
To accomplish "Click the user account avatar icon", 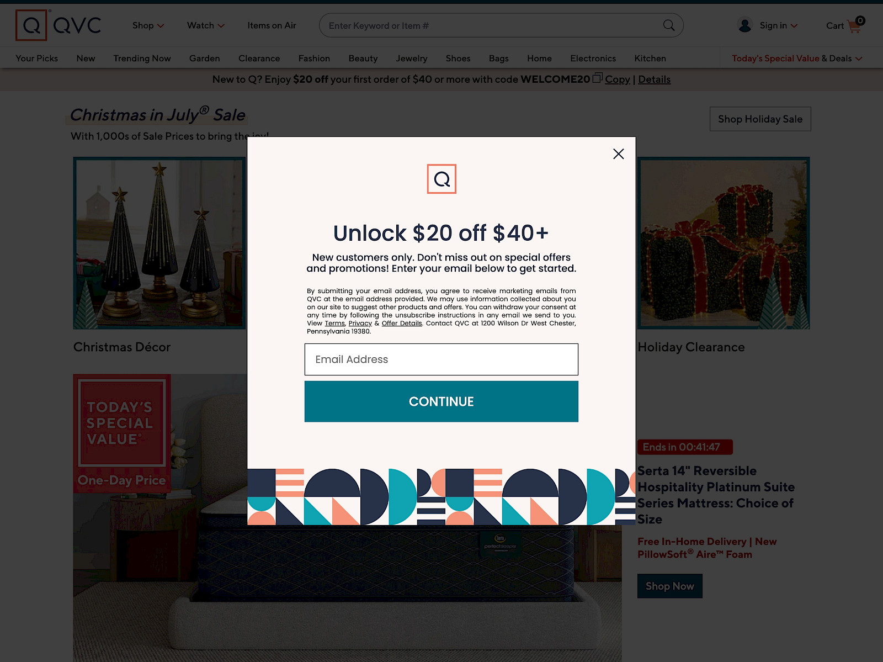I will point(744,25).
